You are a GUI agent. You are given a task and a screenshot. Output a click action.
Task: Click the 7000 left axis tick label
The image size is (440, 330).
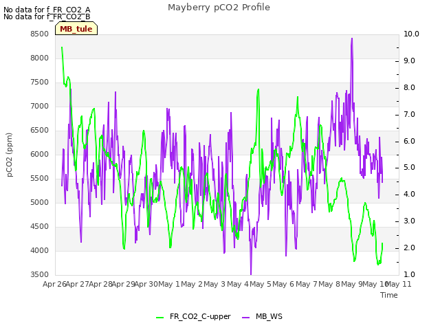pyautogui.click(x=40, y=107)
